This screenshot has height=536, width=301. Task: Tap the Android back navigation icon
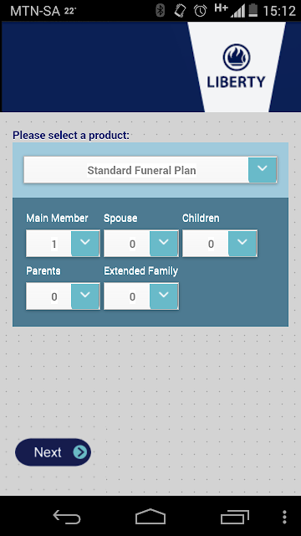[x=67, y=517]
